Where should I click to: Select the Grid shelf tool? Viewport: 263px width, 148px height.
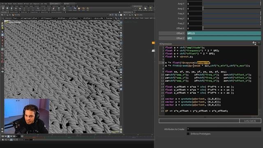[20, 9]
